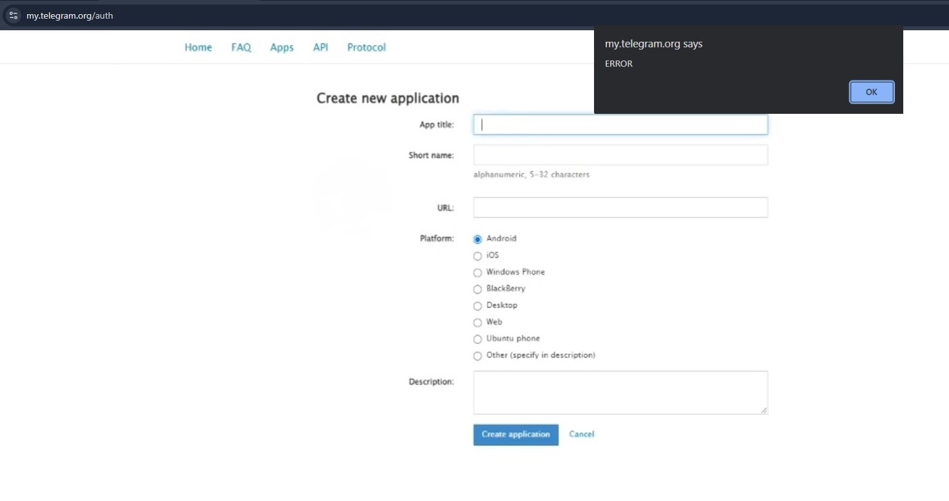Choose Desktop as the platform

(x=477, y=306)
